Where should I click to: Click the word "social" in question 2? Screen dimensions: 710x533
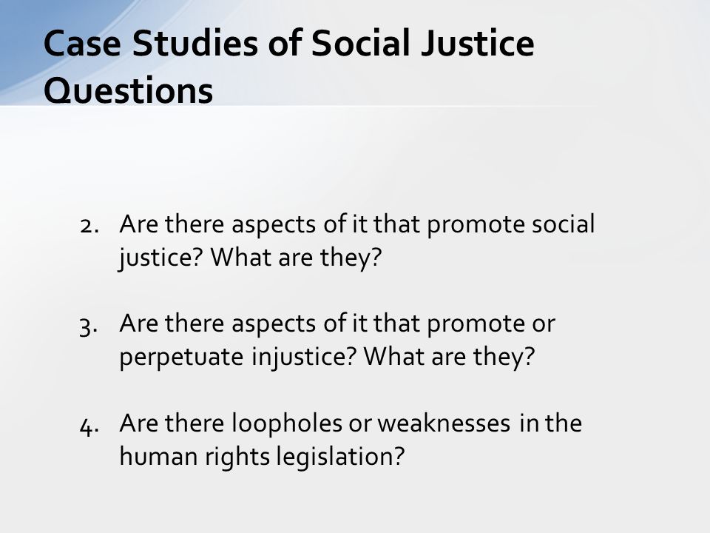pos(563,224)
